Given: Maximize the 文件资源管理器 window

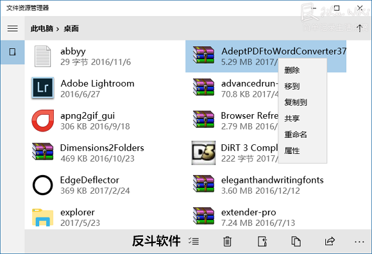Looking at the screenshot, I should pyautogui.click(x=337, y=8).
